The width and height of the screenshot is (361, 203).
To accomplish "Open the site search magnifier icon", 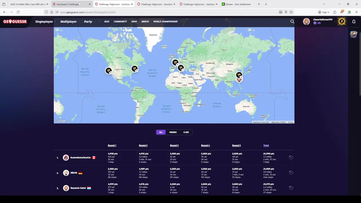I will point(292,21).
